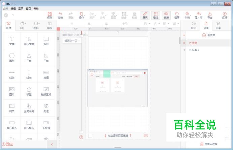Select the 矩形 rectangle component
Viewport: 233px width, 150px height.
click(46, 41)
